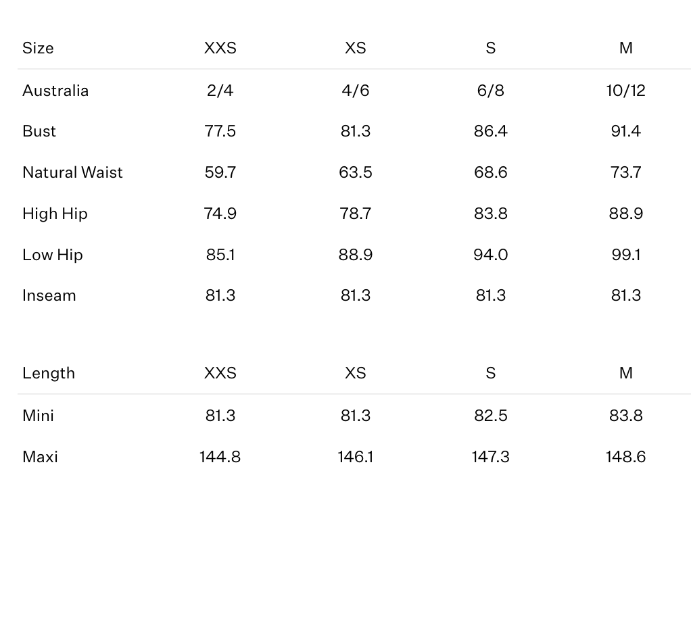This screenshot has height=619, width=691.
Task: Click the Length header label
Action: click(49, 373)
